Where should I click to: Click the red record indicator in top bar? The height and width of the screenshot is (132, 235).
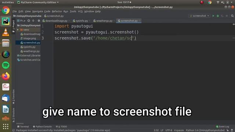point(202,2)
